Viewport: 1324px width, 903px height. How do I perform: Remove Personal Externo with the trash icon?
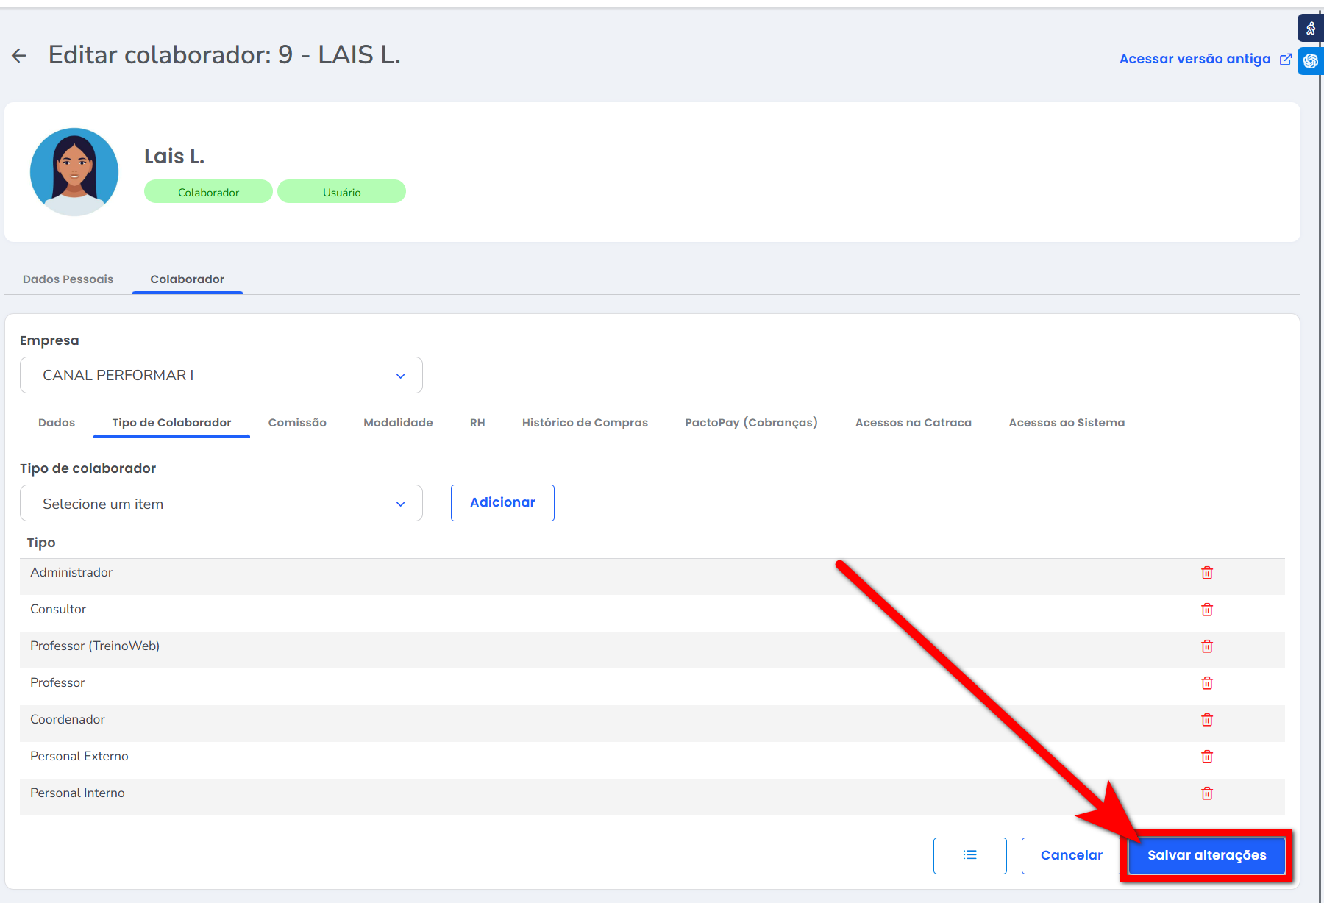pyautogui.click(x=1207, y=757)
